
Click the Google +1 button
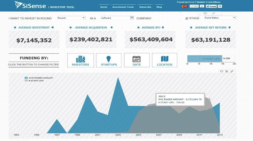tap(184, 6)
